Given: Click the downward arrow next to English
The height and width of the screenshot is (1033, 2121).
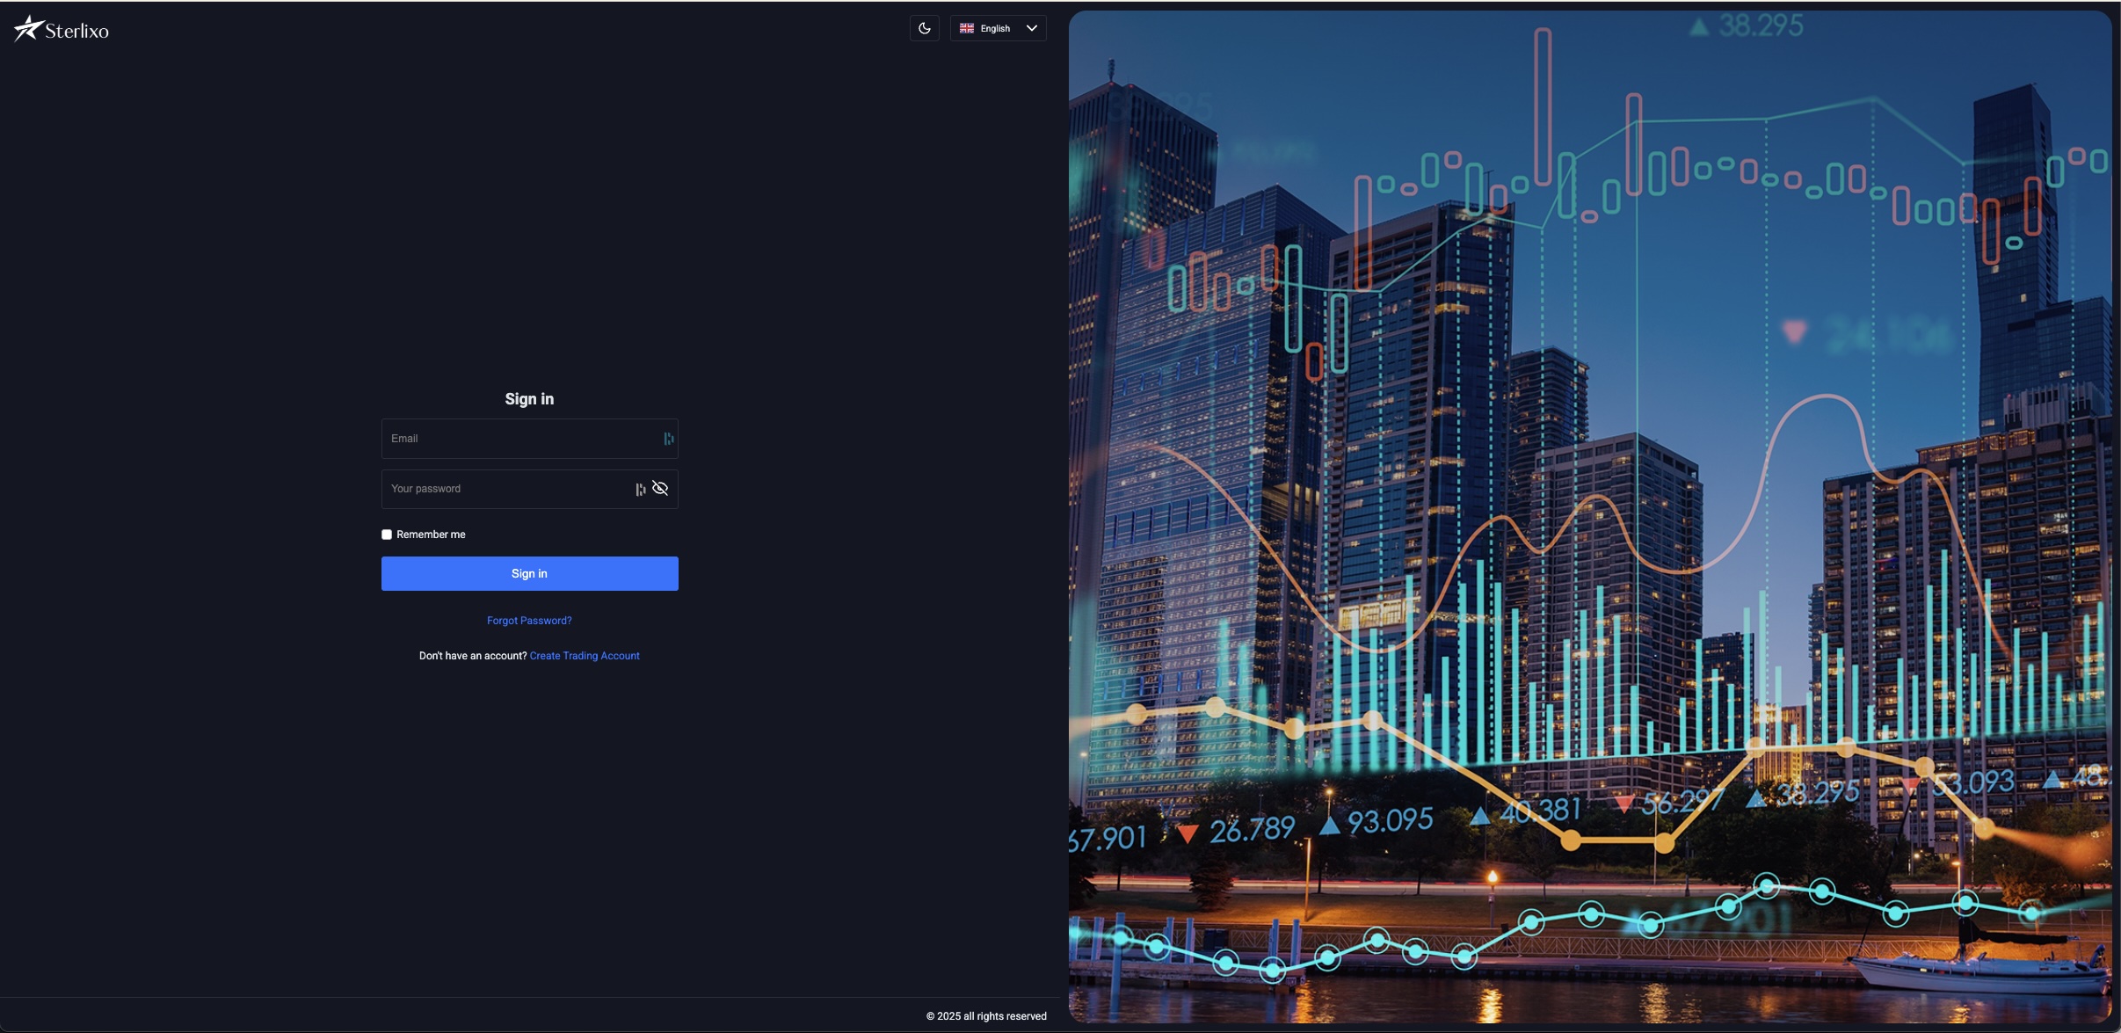Looking at the screenshot, I should 1031,27.
